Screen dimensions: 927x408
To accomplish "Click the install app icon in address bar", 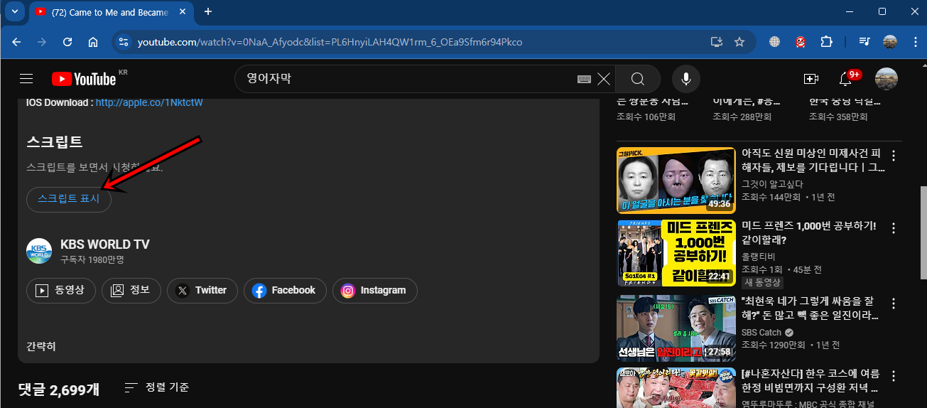I will point(717,42).
